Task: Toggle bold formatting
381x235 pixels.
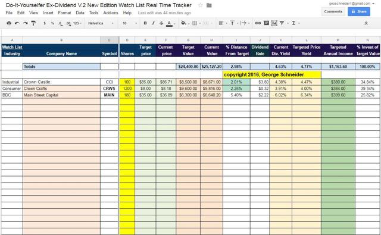Action: point(145,23)
